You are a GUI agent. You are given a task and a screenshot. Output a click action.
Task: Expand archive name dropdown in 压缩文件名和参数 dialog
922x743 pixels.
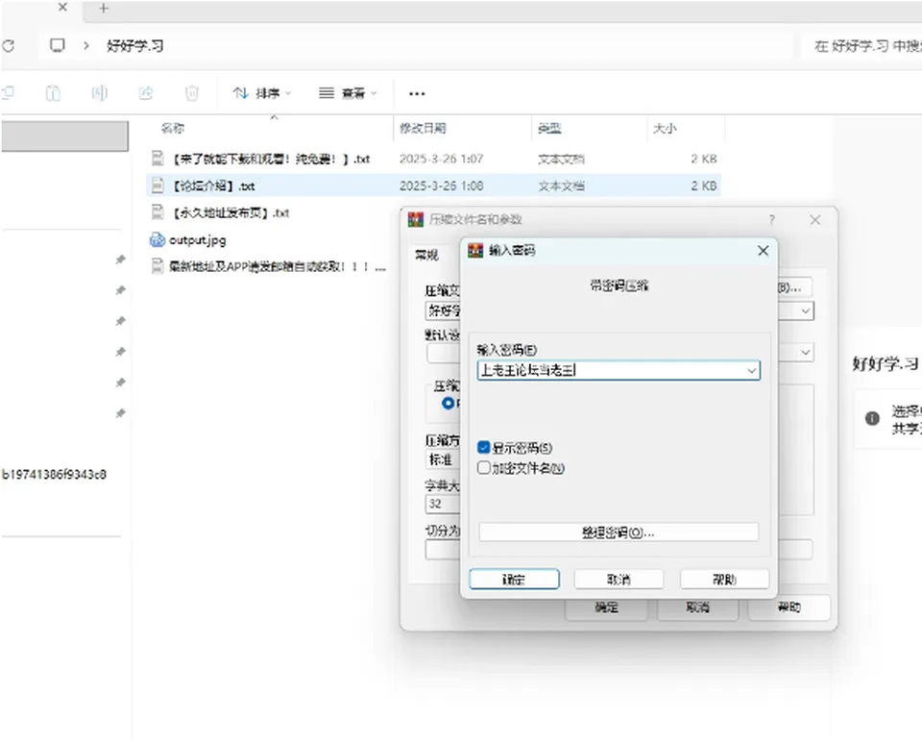(806, 310)
